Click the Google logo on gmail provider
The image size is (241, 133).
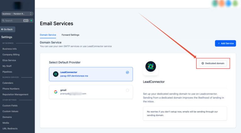coord(56,92)
